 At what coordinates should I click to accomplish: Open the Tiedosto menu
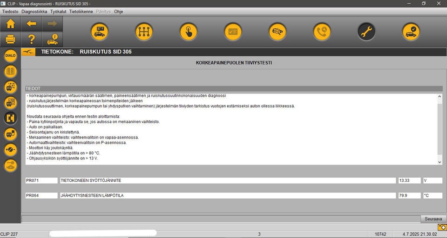point(10,12)
